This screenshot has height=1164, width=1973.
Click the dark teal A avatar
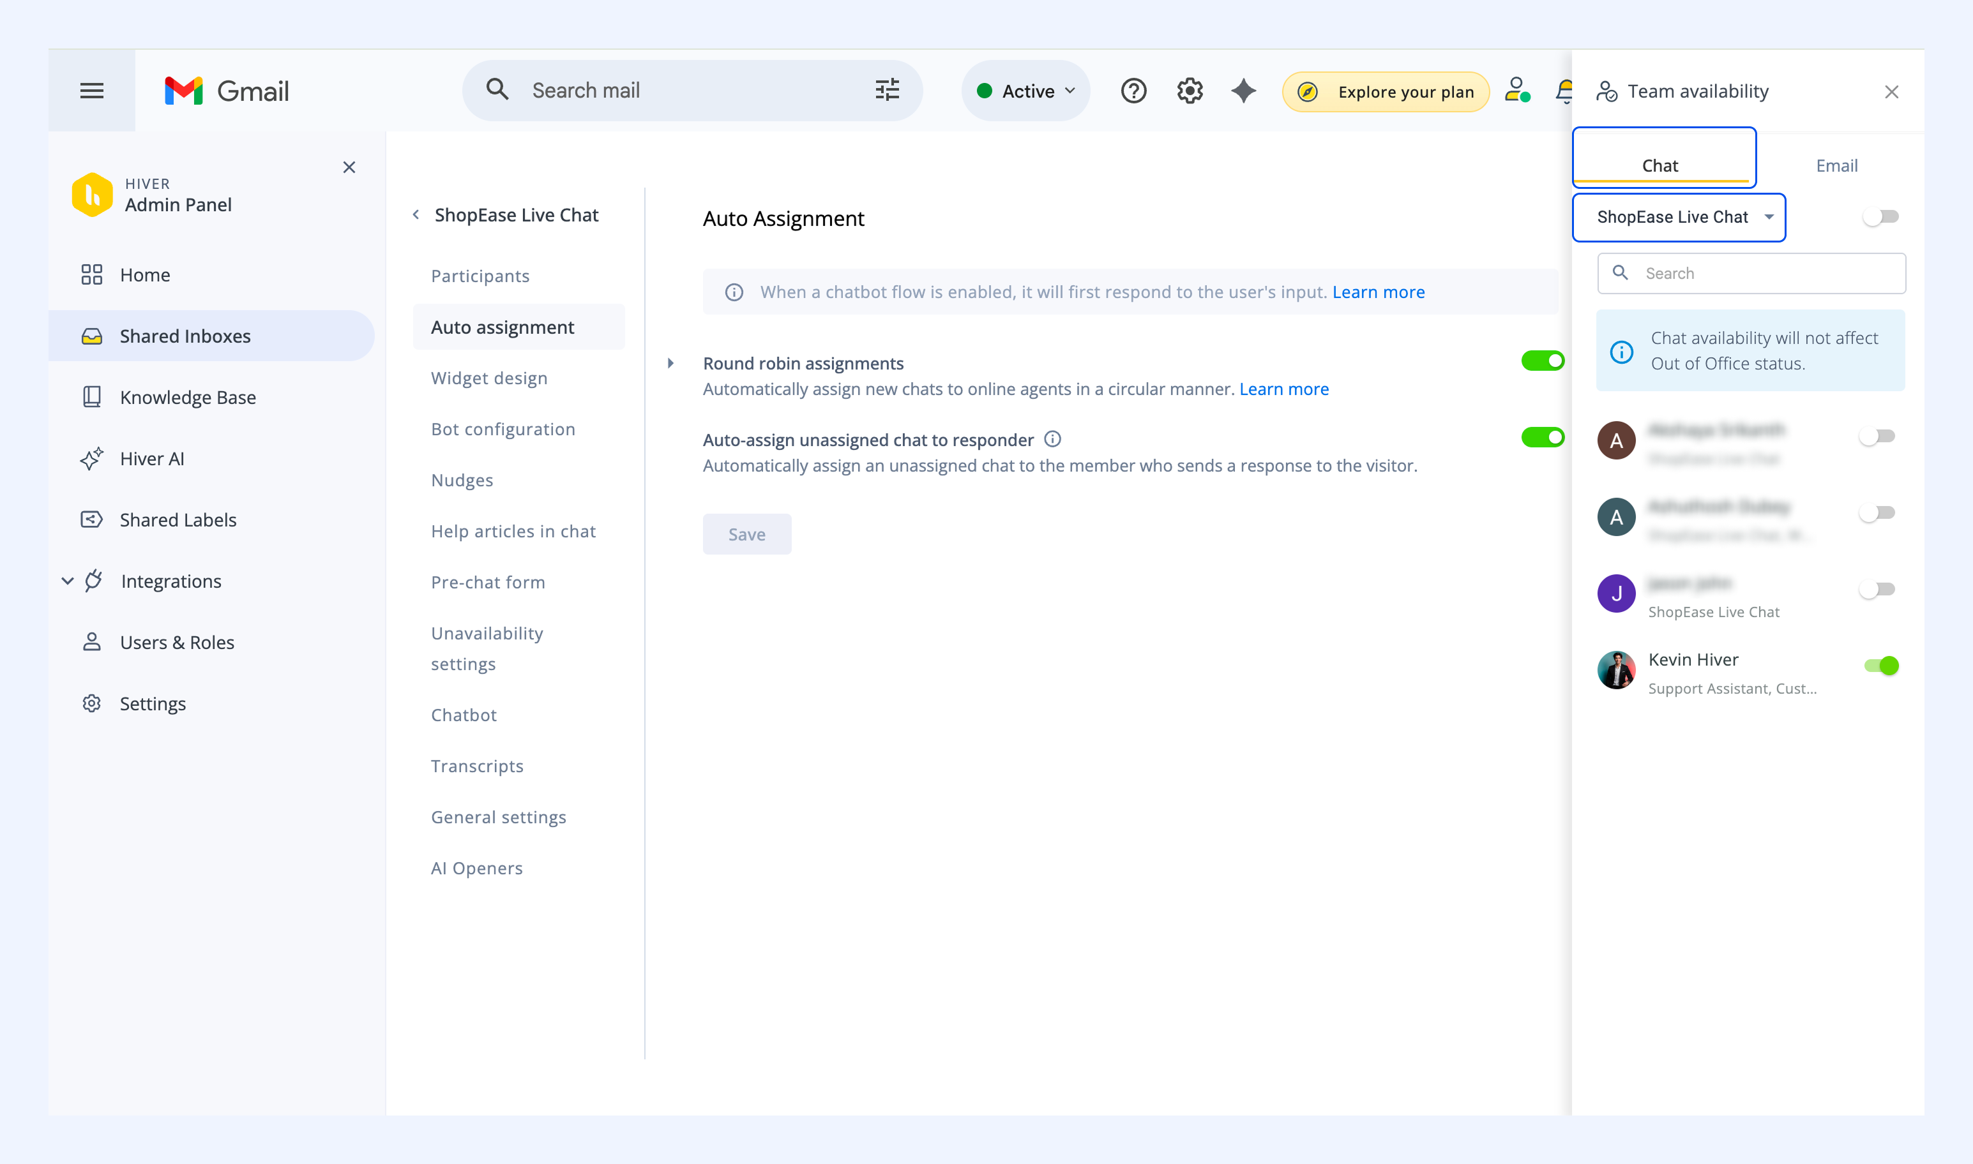click(1616, 517)
